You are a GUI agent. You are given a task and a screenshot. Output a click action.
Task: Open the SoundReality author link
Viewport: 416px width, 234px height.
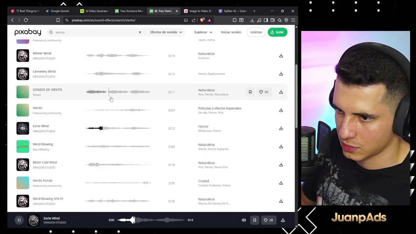[41, 149]
